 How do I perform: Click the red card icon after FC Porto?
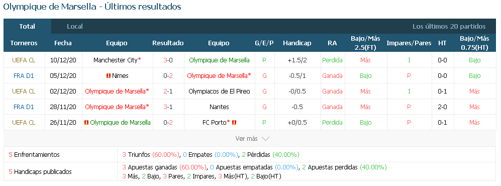[234, 122]
